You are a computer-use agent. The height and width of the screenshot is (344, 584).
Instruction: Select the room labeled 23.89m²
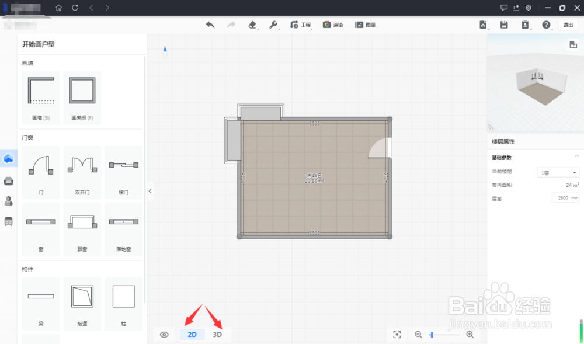(314, 178)
